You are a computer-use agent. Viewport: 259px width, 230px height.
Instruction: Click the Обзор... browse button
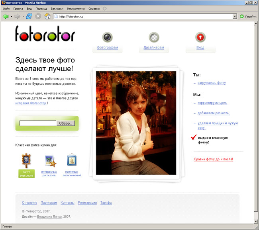pos(65,123)
